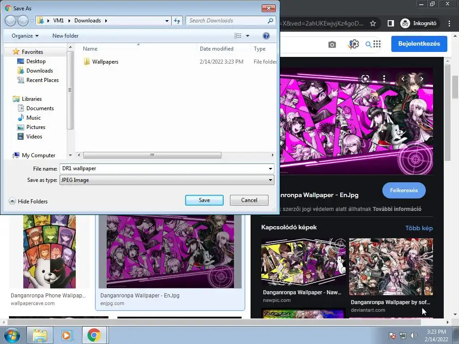Click New folder
The width and height of the screenshot is (459, 344).
coord(65,36)
